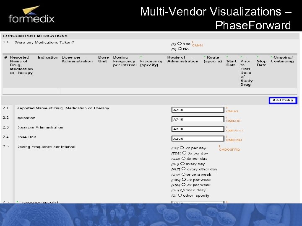The image size is (302, 226).
Task: Choose the 2x per day frequency
Action: pos(182,148)
